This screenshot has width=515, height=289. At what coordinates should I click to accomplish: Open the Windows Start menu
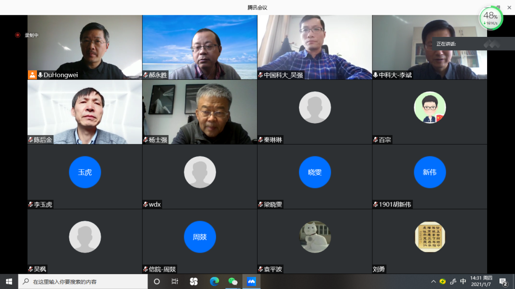(x=9, y=282)
